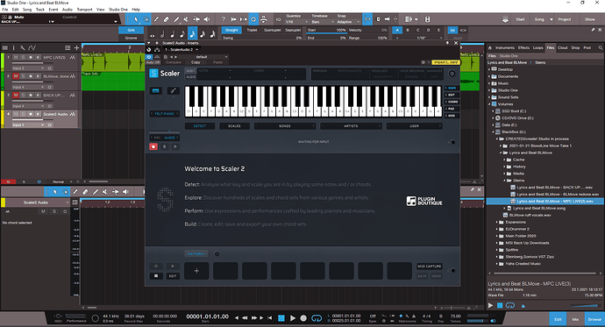Add tracks with the plus icon

tap(76, 48)
